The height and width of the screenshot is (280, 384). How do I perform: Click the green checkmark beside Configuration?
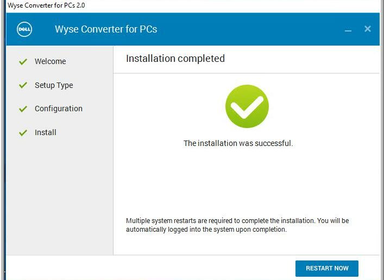[23, 109]
